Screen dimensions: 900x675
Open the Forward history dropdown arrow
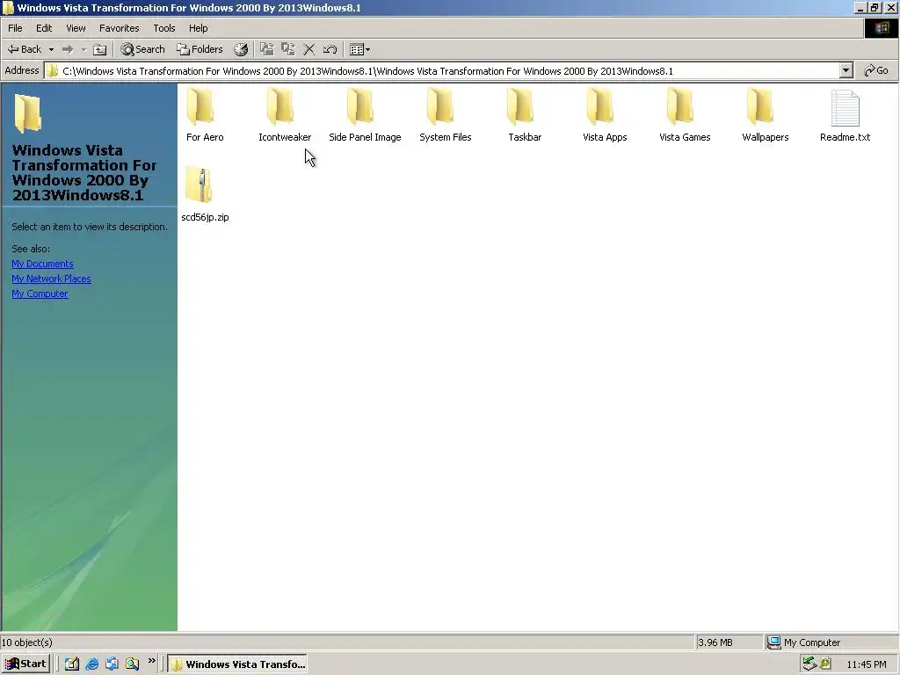coord(83,49)
